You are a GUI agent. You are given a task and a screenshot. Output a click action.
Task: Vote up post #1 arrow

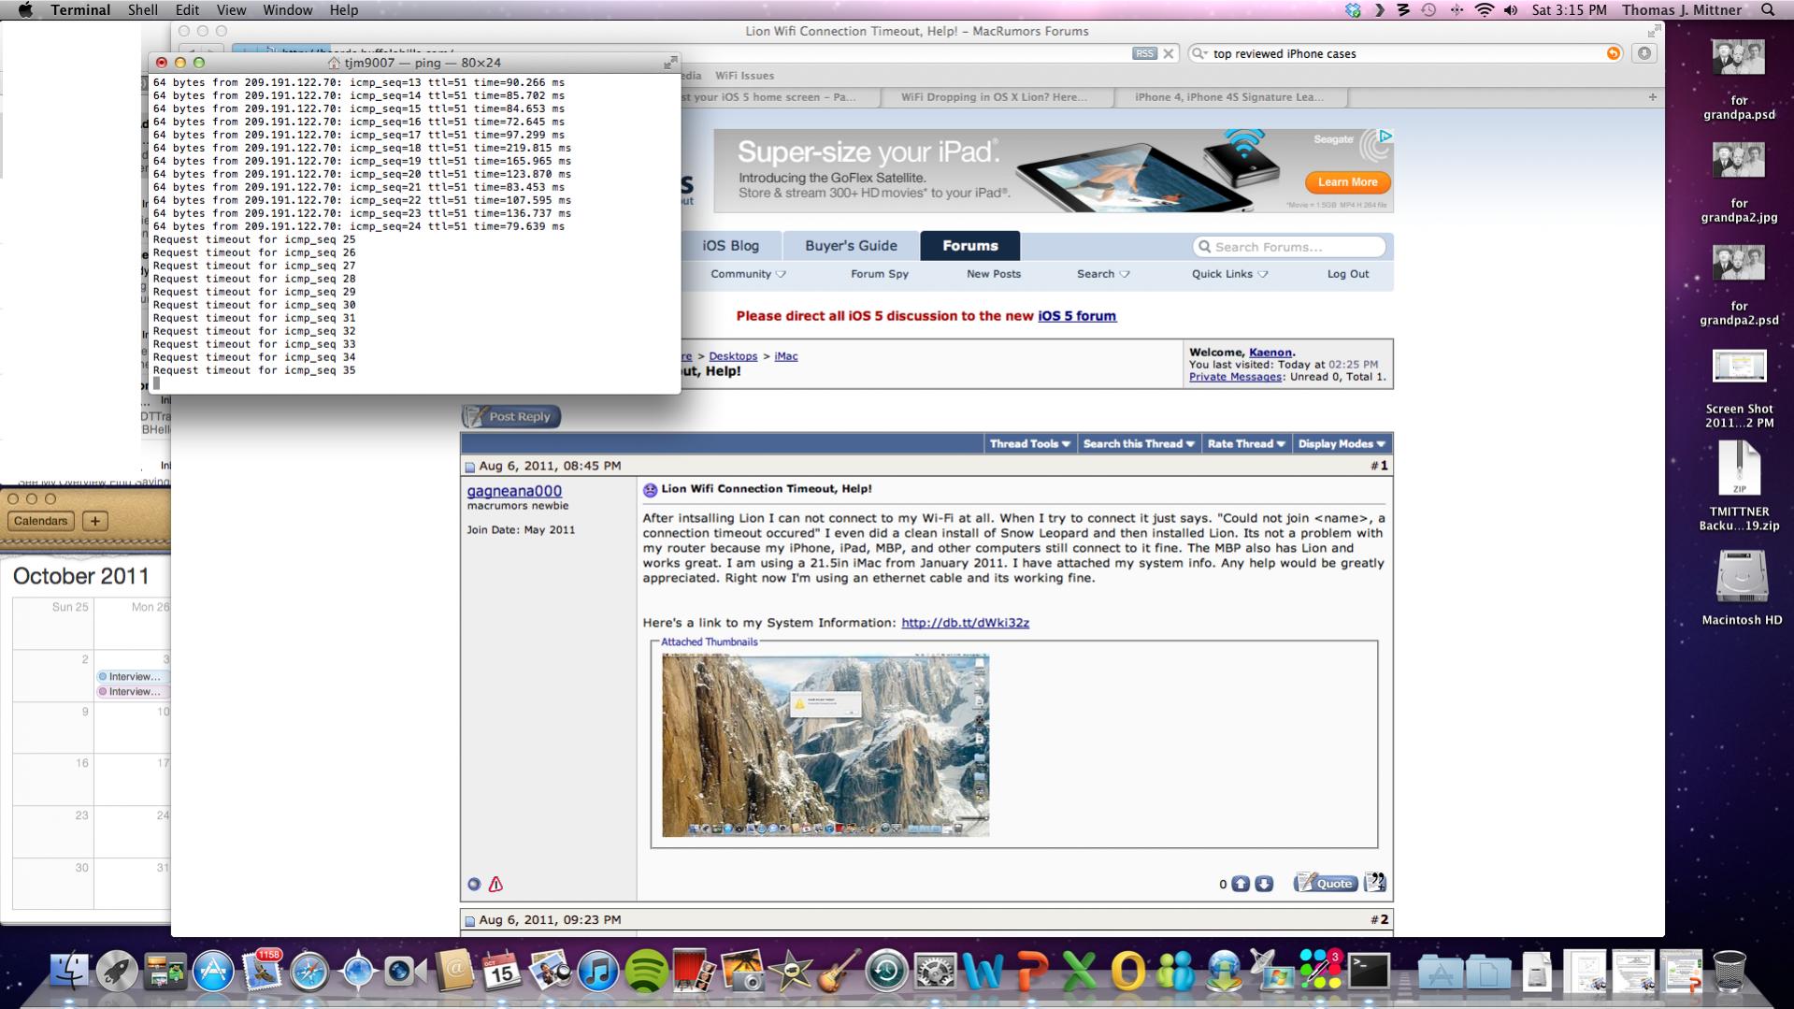[x=1241, y=884]
